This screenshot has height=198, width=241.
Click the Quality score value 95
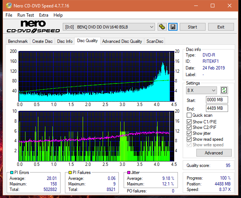pos(228,165)
